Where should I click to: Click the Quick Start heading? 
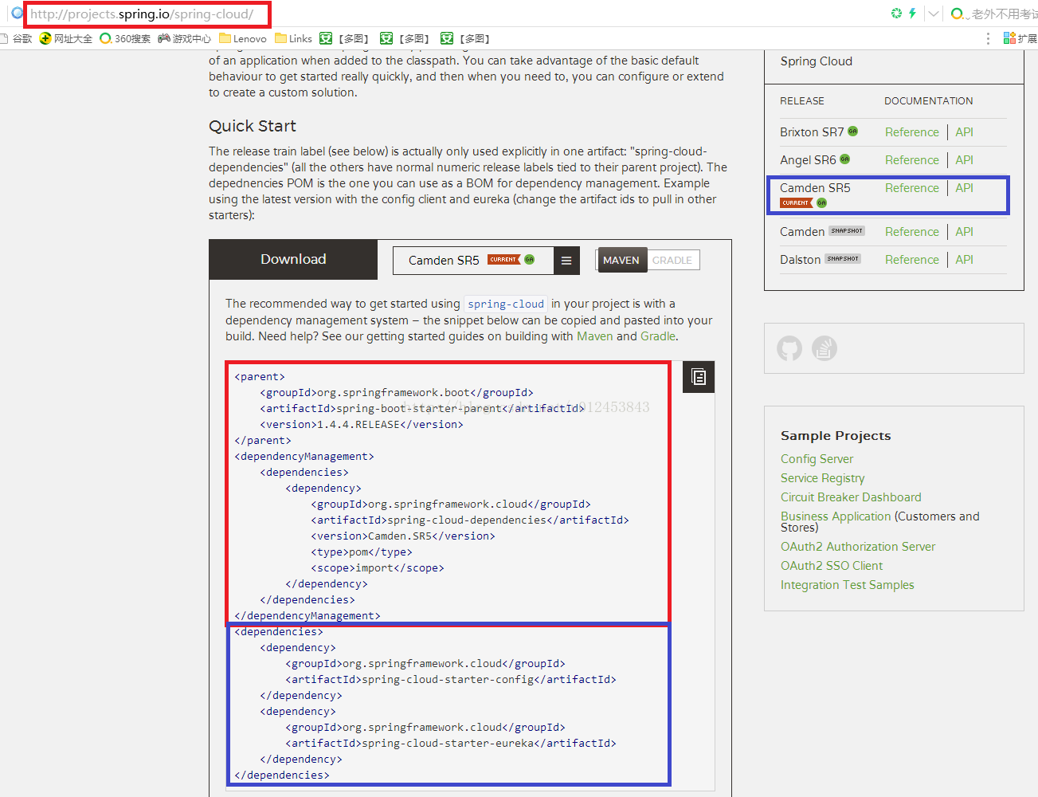tap(253, 126)
